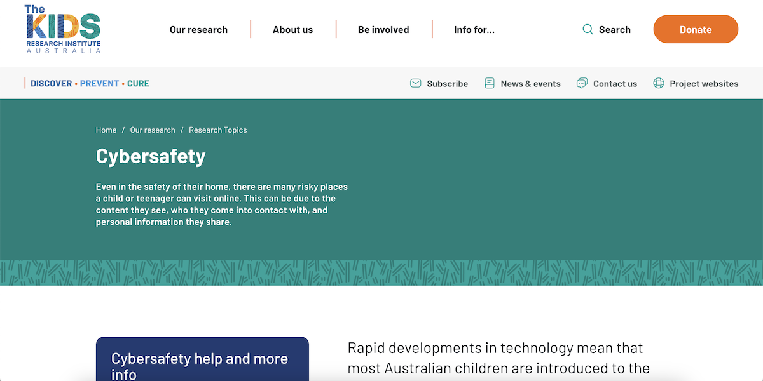Click Subscribe in the secondary bar

click(447, 83)
